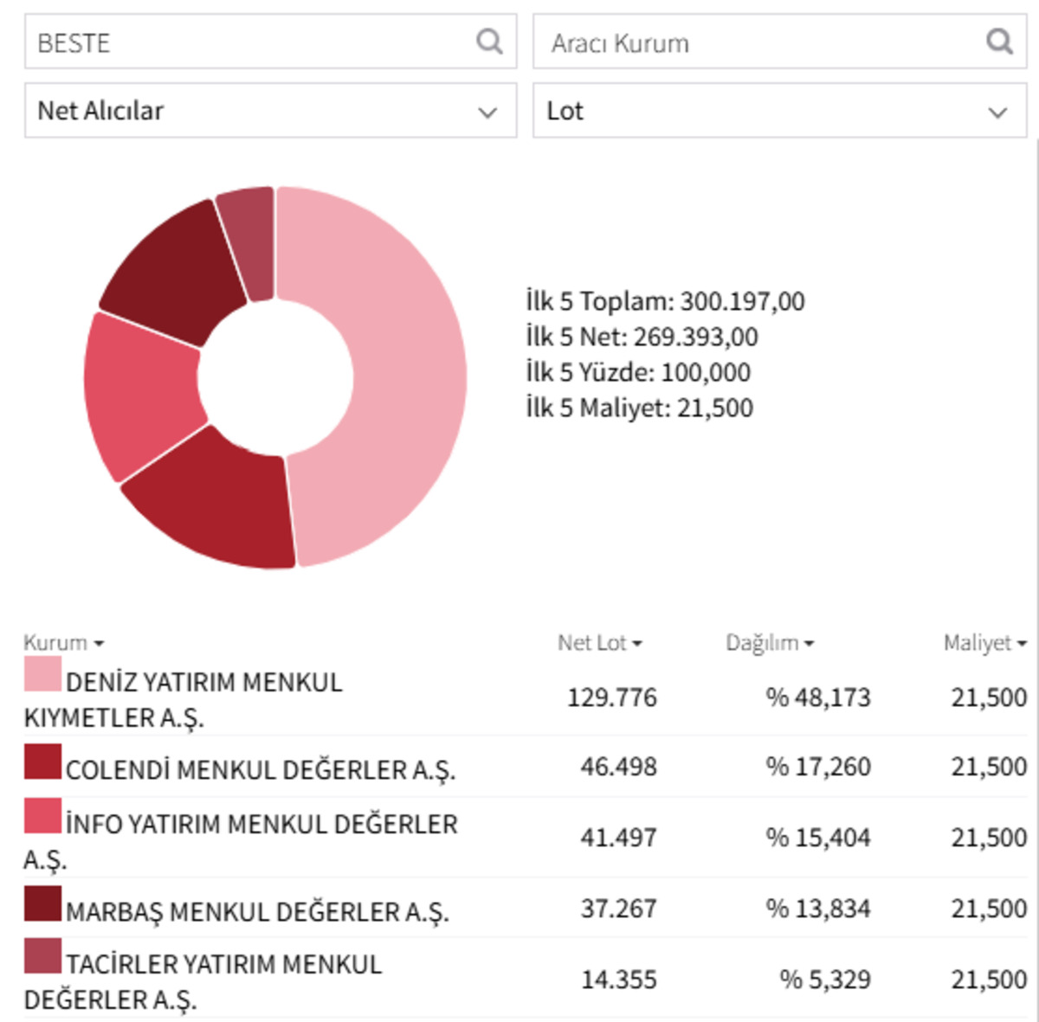
Task: Click the search icon in the BESTE field
Action: 489,41
